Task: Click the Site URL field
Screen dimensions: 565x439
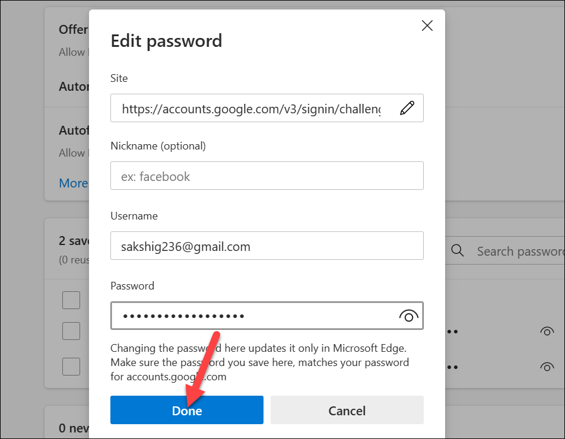Action: tap(267, 108)
